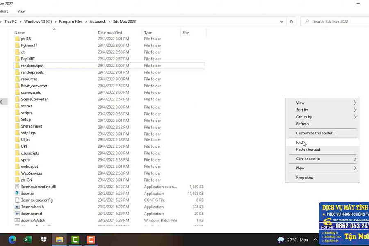Expand the View submenu in context menu
Image resolution: width=369 pixels, height=246 pixels.
point(322,102)
